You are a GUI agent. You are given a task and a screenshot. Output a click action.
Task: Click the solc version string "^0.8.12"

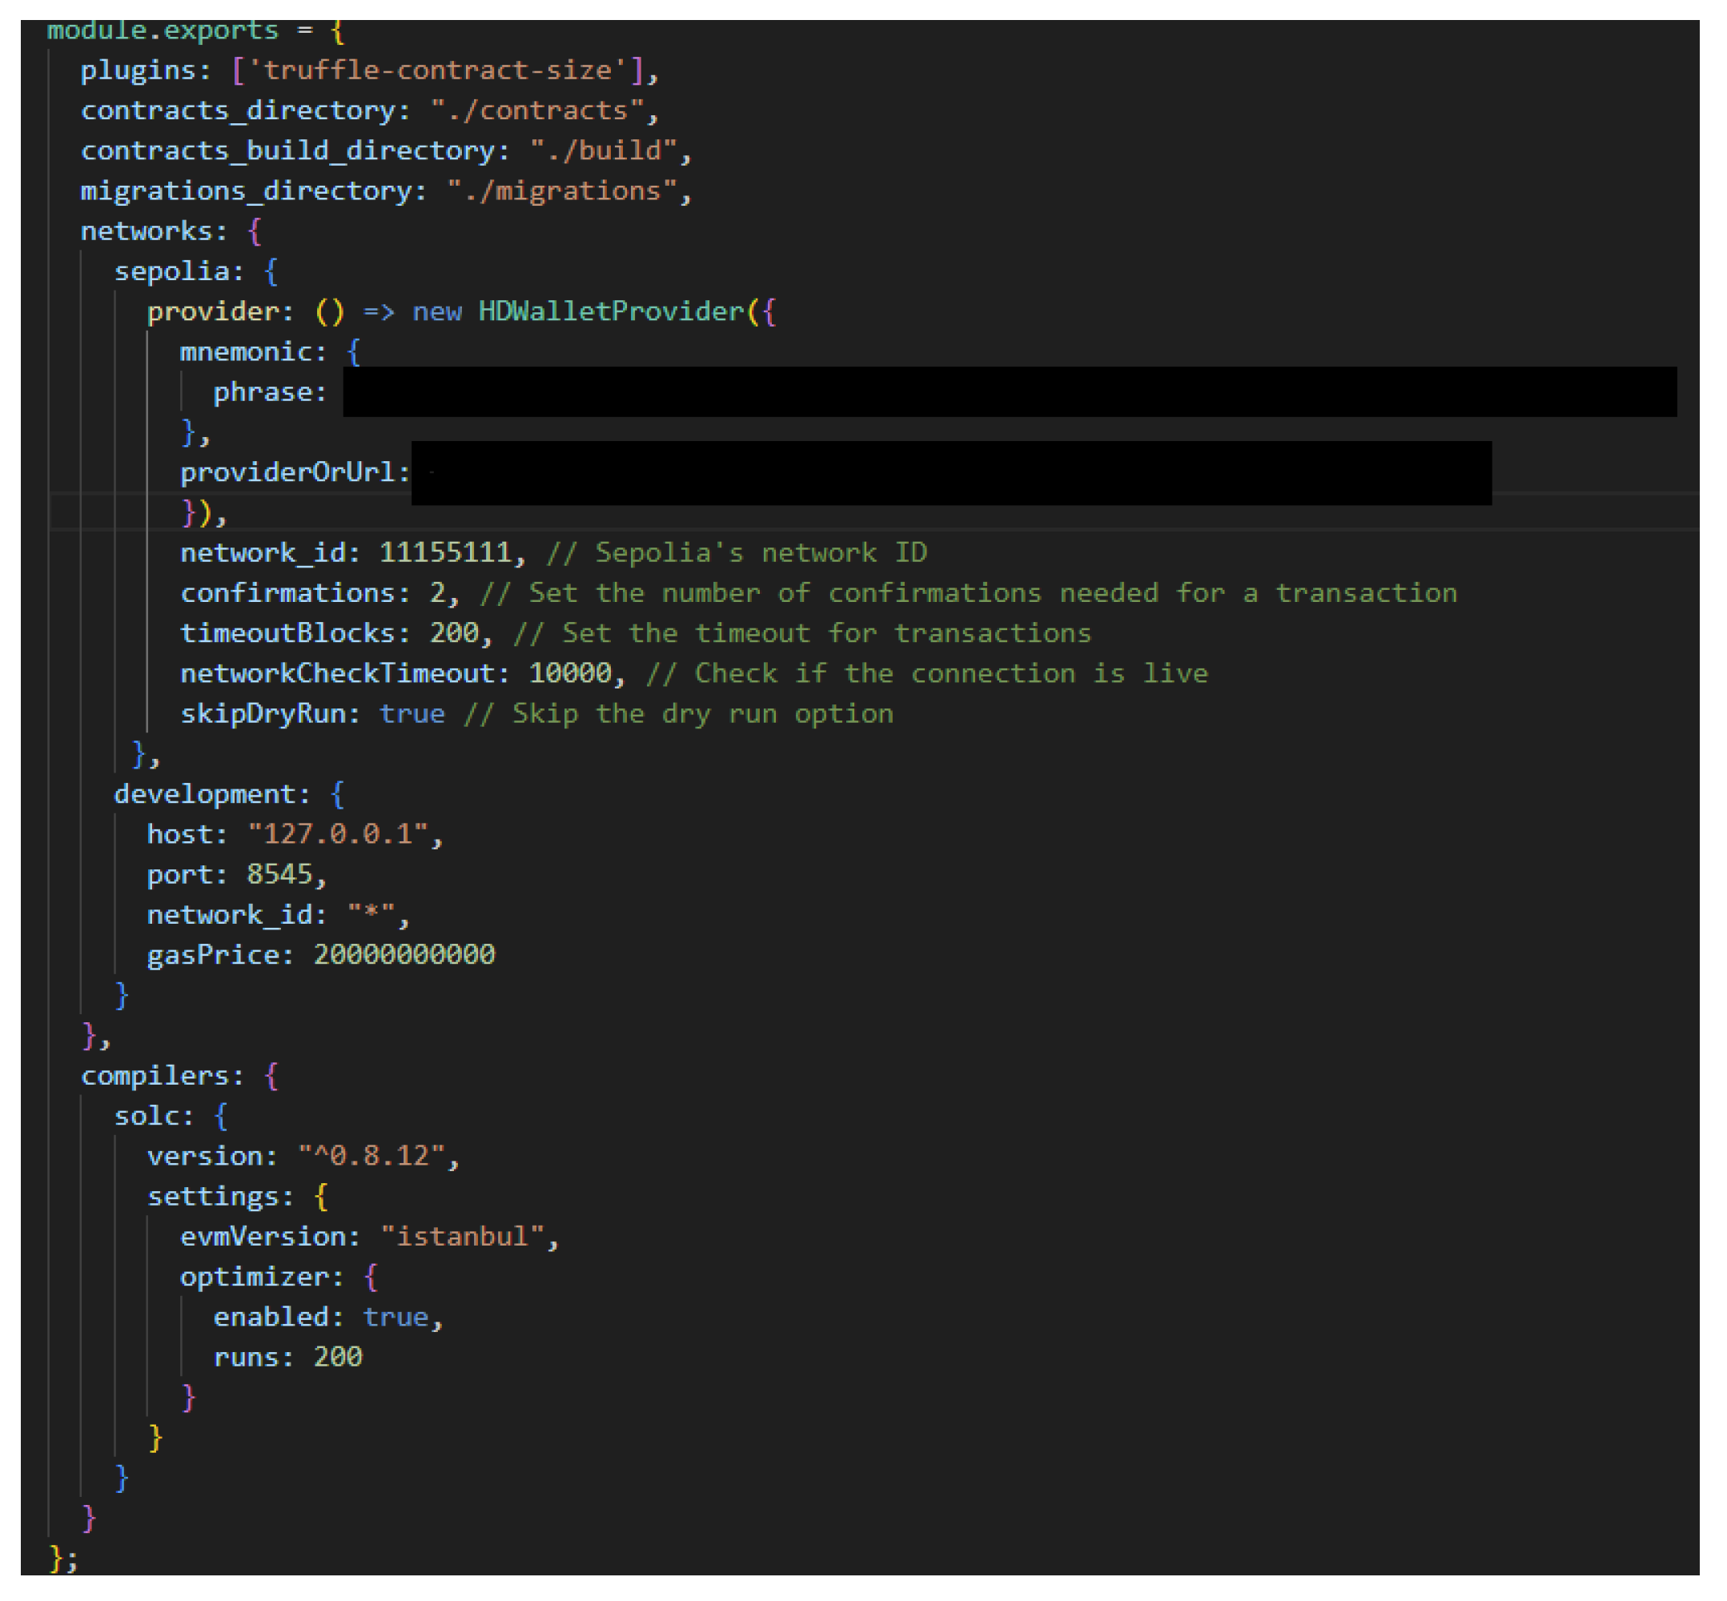[x=371, y=1157]
